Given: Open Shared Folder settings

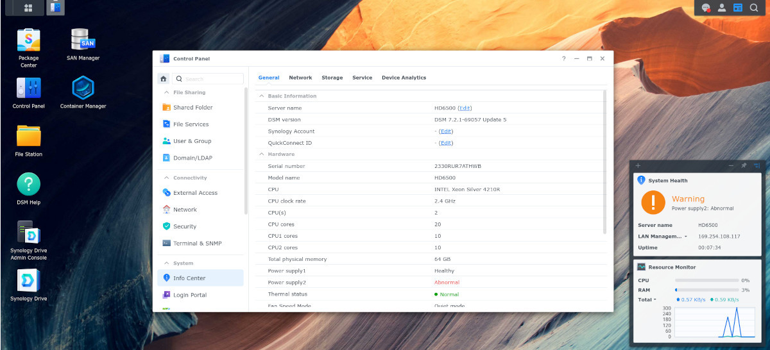Looking at the screenshot, I should 200,108.
